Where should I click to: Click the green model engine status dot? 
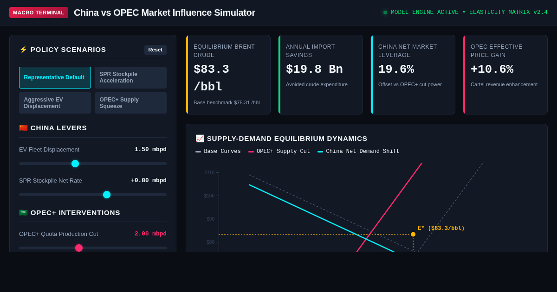(385, 13)
